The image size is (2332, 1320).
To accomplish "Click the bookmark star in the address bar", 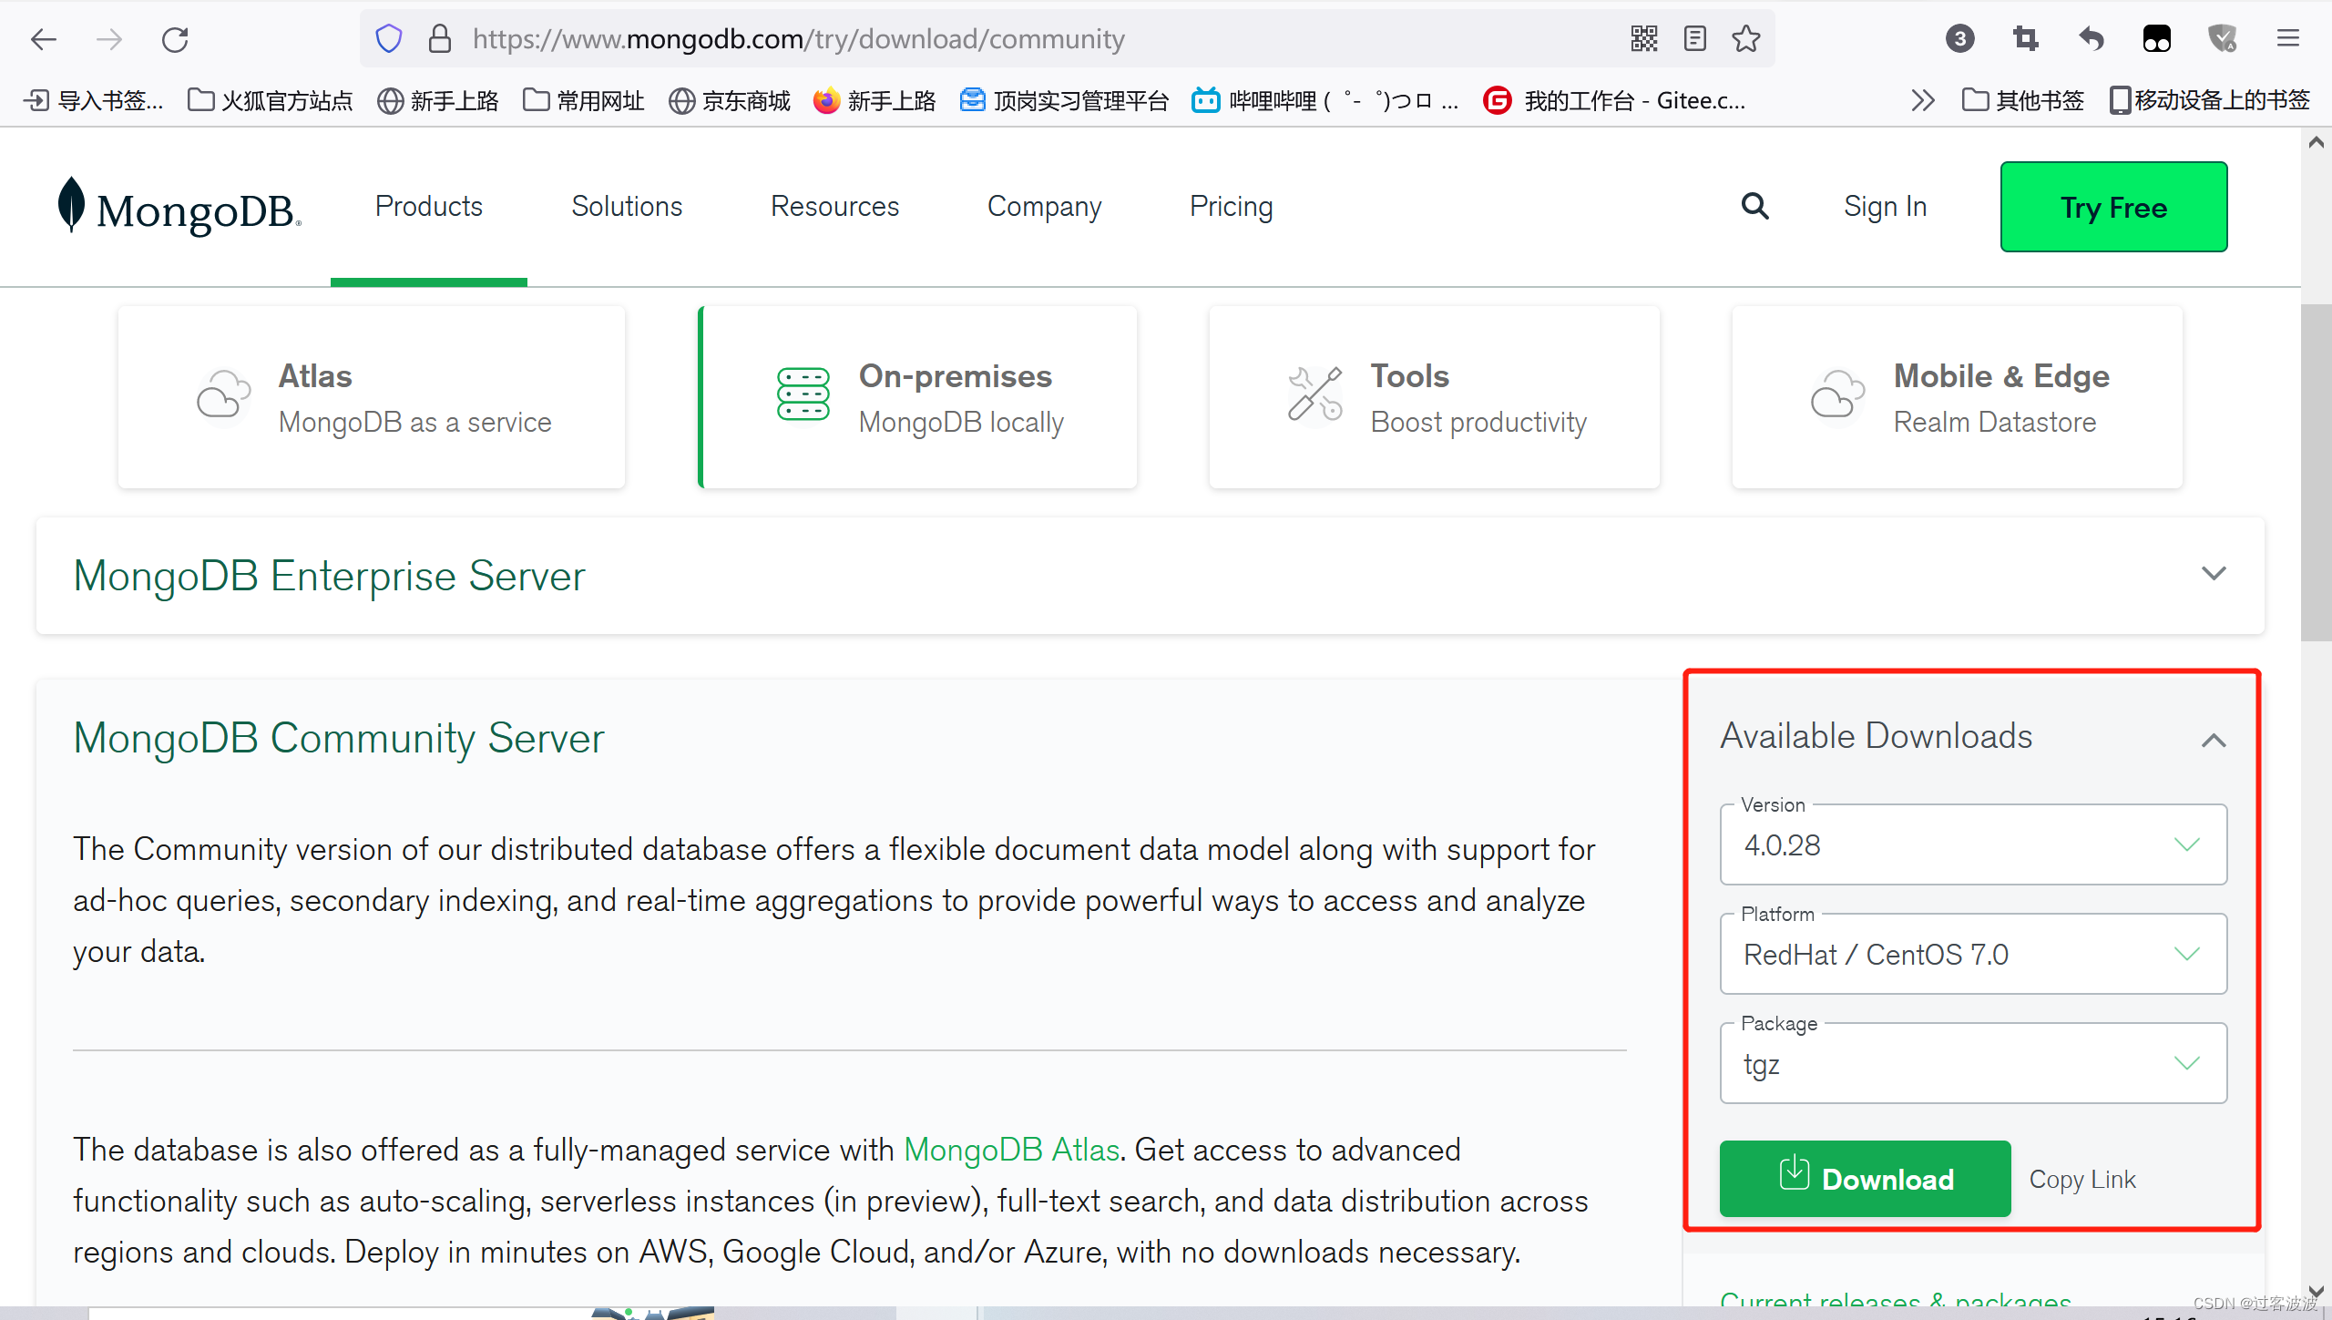I will pyautogui.click(x=1745, y=38).
